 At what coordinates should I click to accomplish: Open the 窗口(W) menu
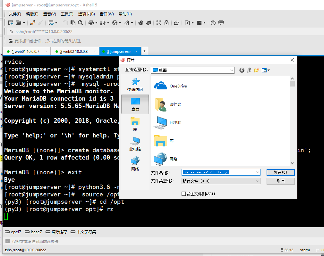point(107,14)
